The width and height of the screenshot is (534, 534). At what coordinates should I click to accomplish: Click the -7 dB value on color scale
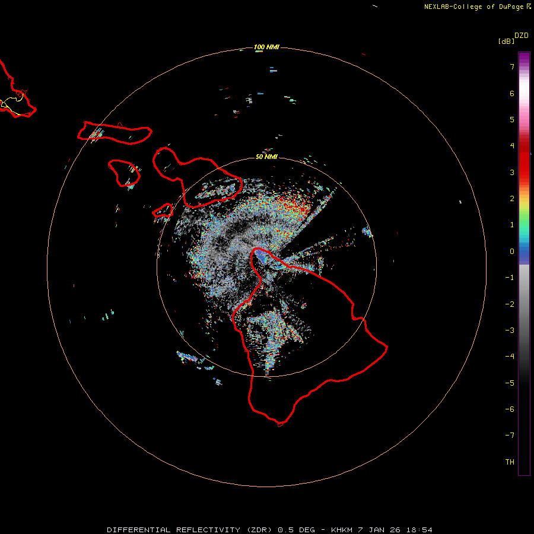point(510,436)
